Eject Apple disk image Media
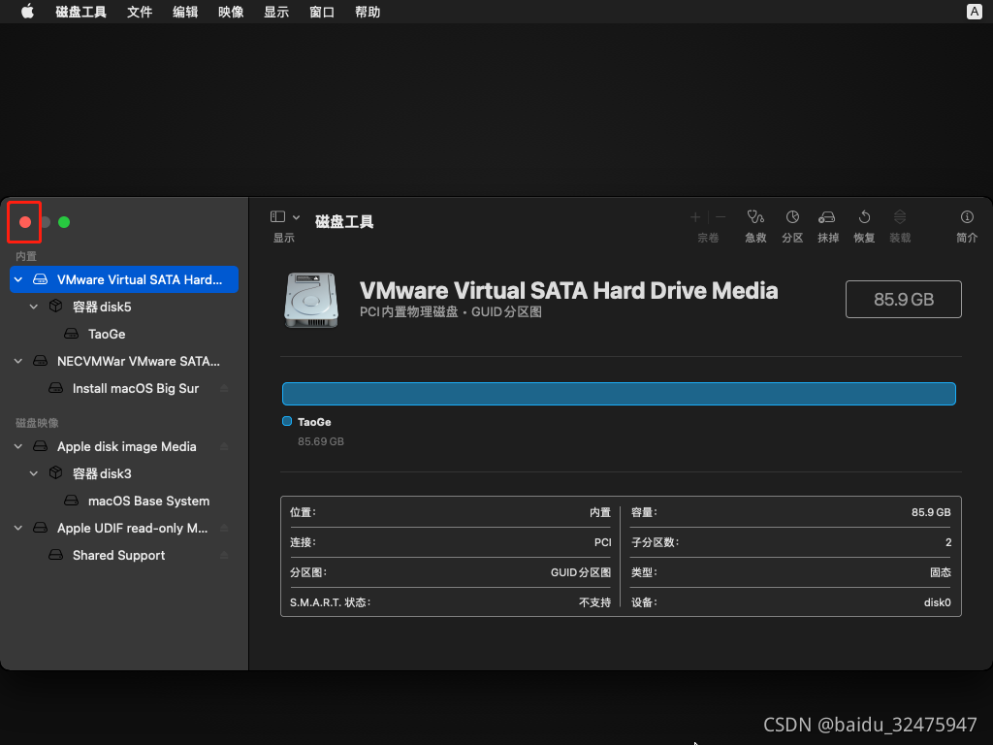Screen dimensions: 993x745 [224, 446]
